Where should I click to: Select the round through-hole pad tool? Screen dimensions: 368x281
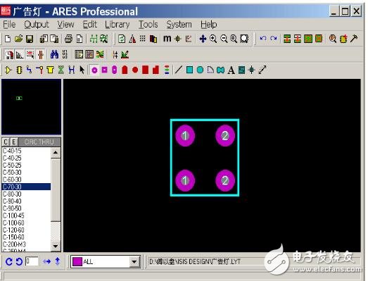94,70
